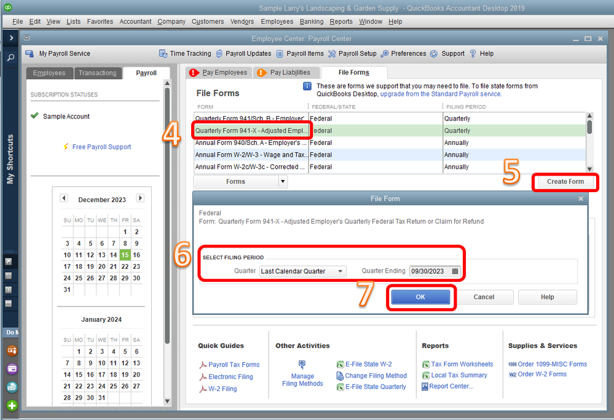
Task: Open My Payroll Service icon
Action: [30, 53]
